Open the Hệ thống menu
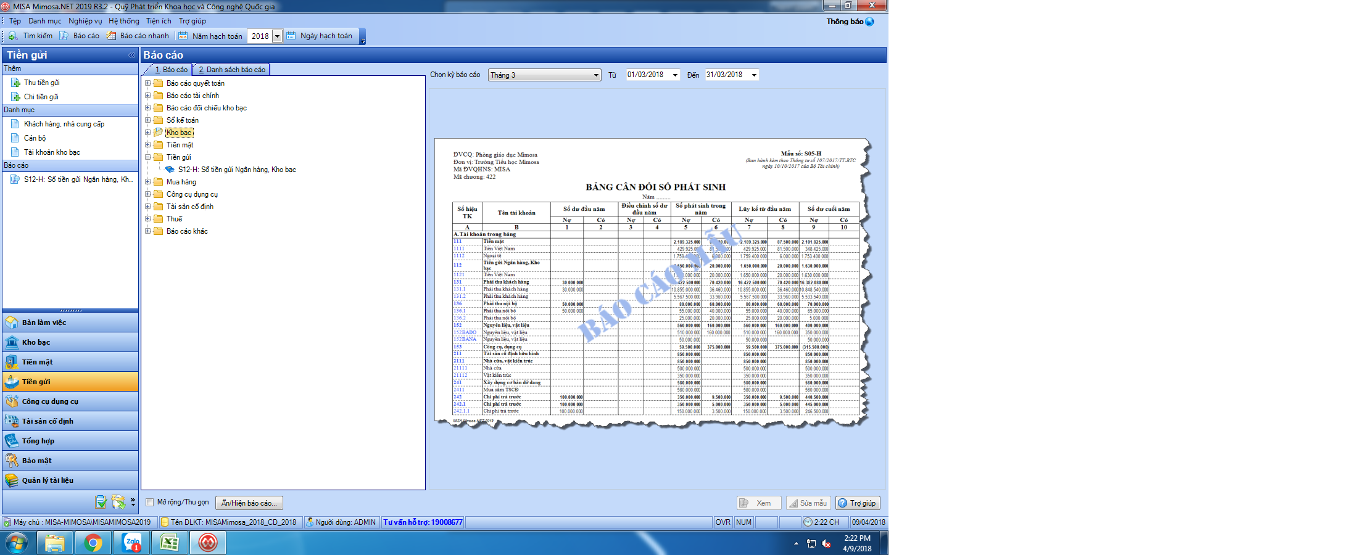 (124, 21)
